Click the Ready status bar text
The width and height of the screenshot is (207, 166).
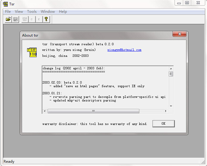[9, 161]
